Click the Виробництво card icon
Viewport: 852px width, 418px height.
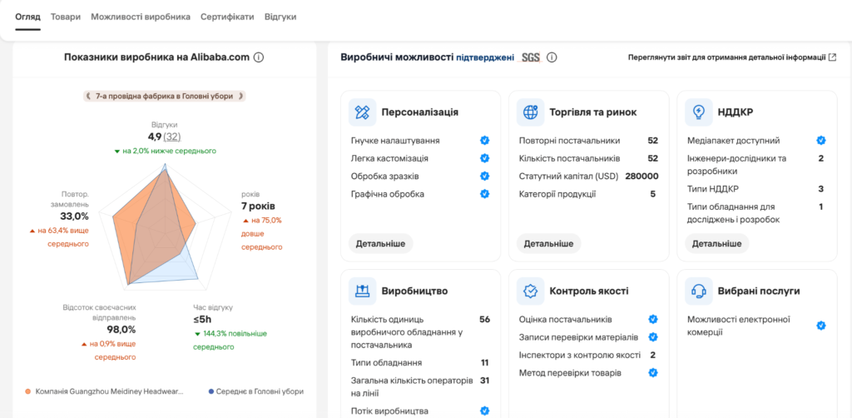coord(363,291)
